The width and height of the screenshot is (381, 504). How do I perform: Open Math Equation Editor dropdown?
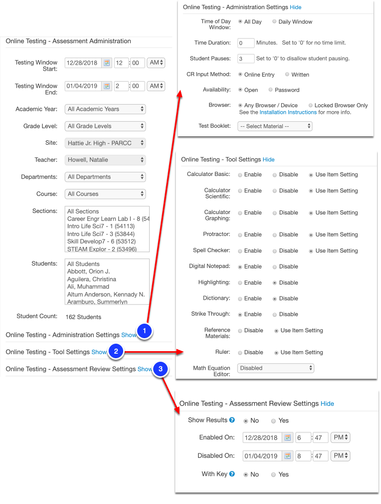tap(275, 368)
